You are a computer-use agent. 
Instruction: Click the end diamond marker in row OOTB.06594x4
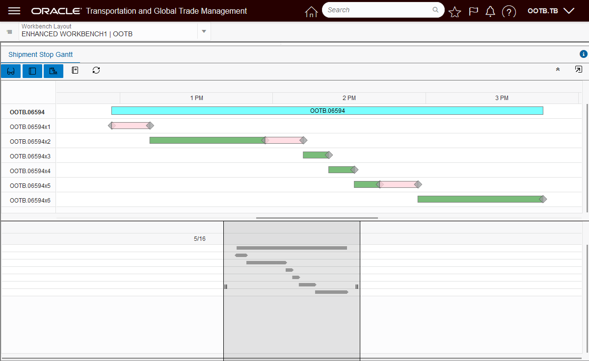coord(354,170)
